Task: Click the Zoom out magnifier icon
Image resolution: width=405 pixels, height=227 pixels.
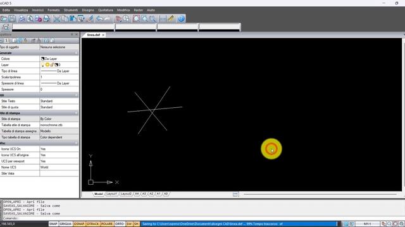Action: 153,18
